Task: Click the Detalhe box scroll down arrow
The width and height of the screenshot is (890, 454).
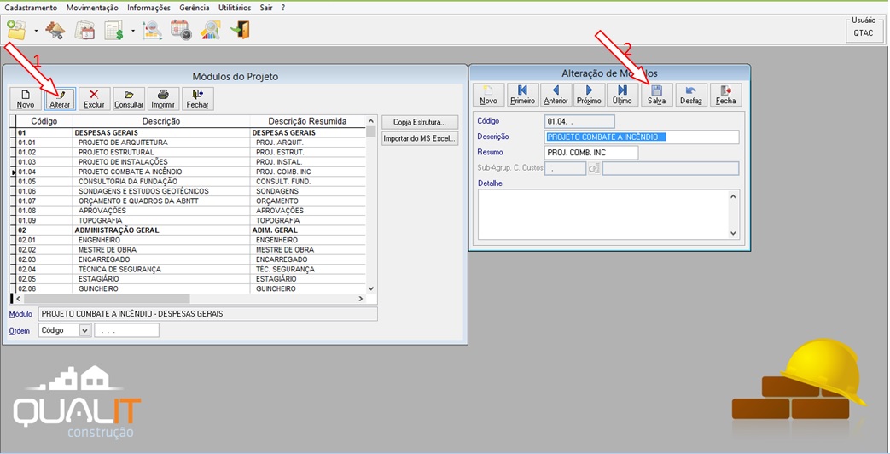Action: pos(733,233)
